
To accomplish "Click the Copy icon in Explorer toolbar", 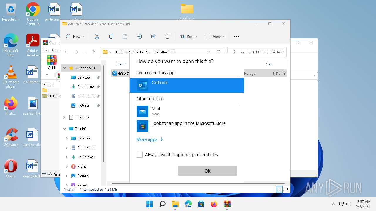I will pyautogui.click(x=111, y=36).
